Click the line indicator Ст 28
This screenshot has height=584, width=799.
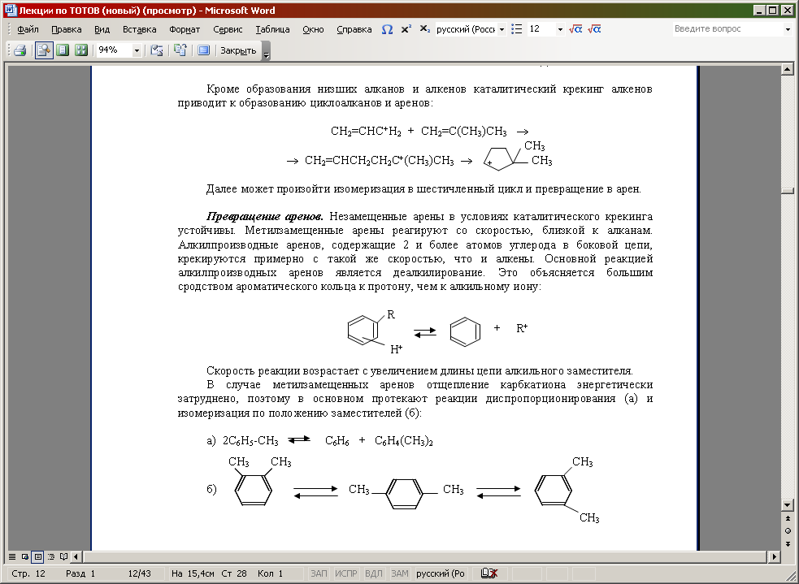(x=234, y=573)
